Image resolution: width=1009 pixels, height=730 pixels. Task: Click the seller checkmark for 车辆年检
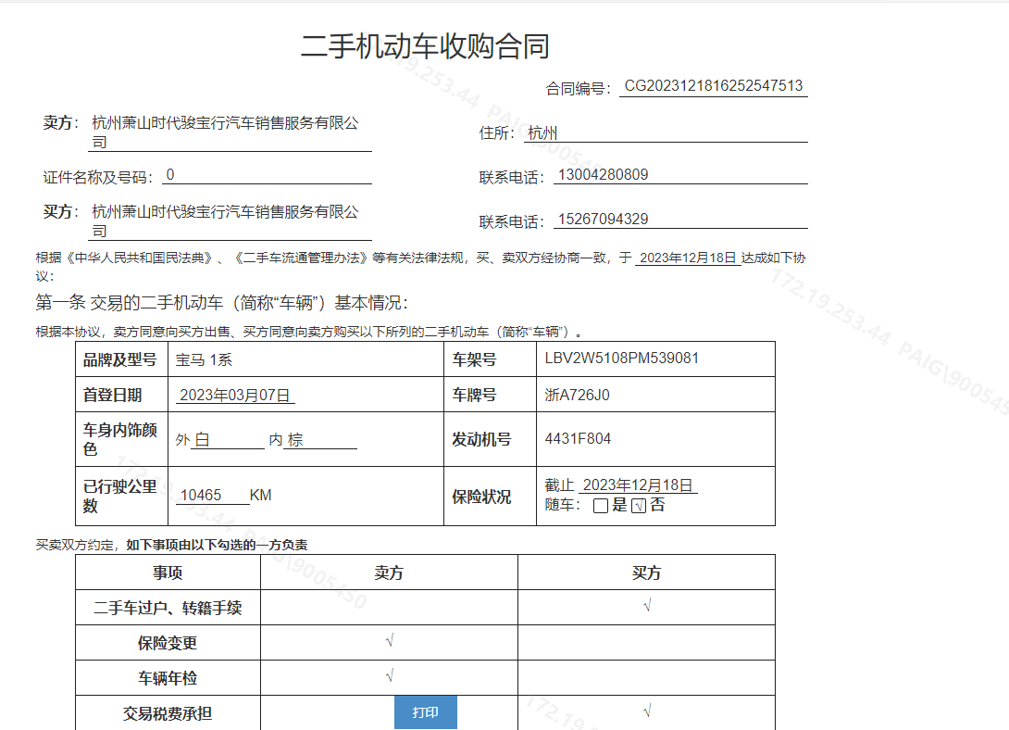pos(390,675)
